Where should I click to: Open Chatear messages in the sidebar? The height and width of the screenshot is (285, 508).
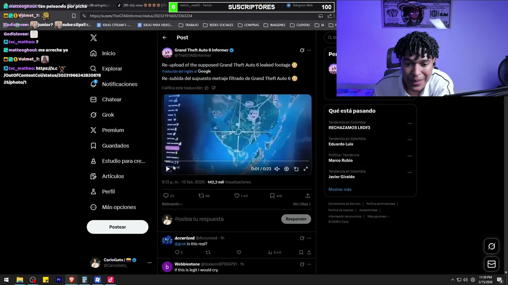[106, 99]
